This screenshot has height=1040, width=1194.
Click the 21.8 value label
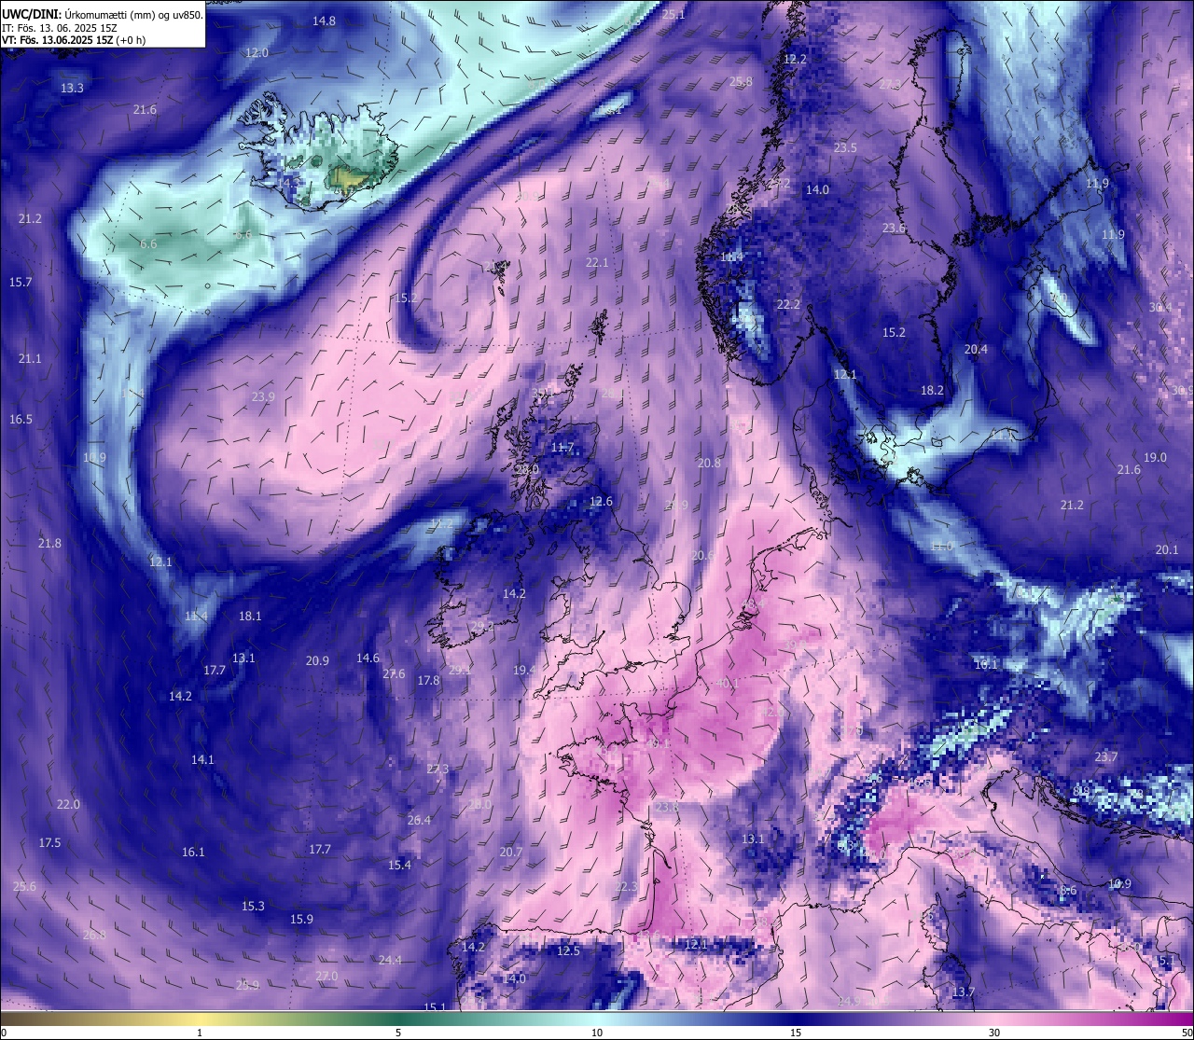[x=49, y=543]
